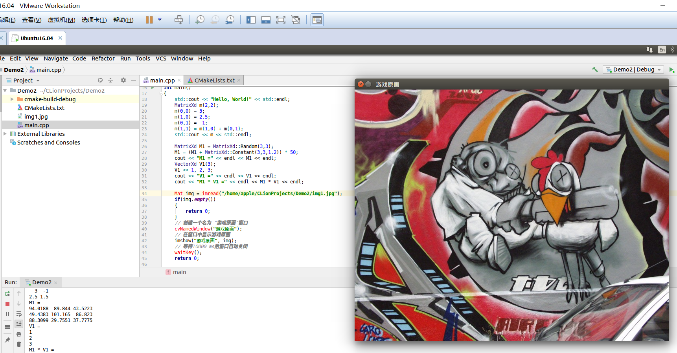Expand the cmake-build-debug folder
The width and height of the screenshot is (677, 353).
pos(12,99)
